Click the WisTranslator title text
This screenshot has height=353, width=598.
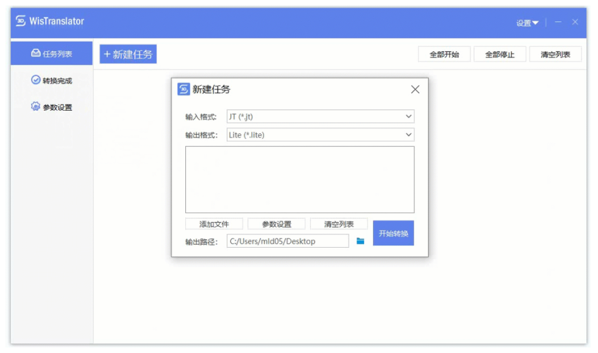coord(57,21)
